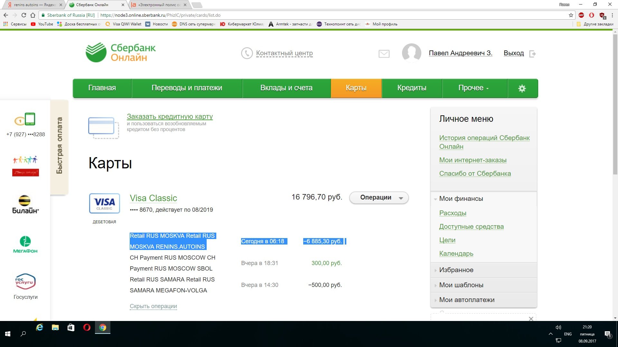Open Мои интернет-заказы link
Screen dimensions: 618x347
tap(473, 160)
